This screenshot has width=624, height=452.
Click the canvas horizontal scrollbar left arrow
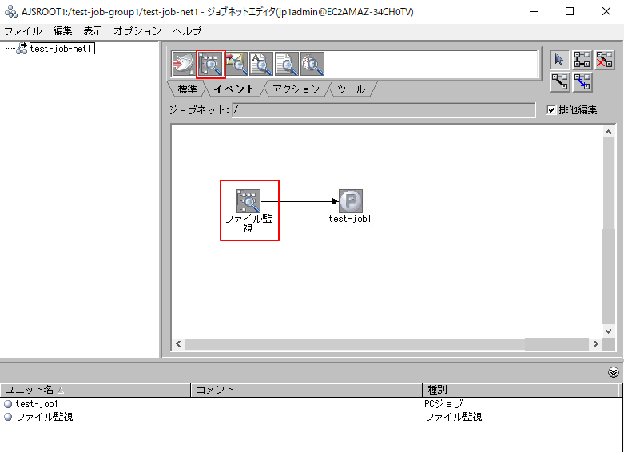coord(178,343)
